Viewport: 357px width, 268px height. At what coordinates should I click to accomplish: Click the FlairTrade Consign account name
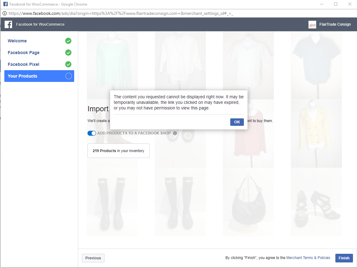coord(335,24)
